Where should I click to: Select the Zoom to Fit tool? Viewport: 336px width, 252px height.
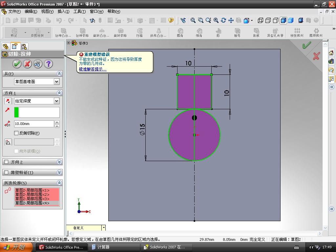tap(193, 20)
